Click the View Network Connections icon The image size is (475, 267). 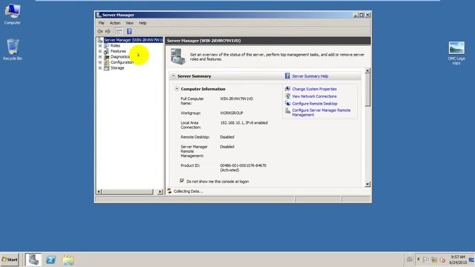pos(288,96)
